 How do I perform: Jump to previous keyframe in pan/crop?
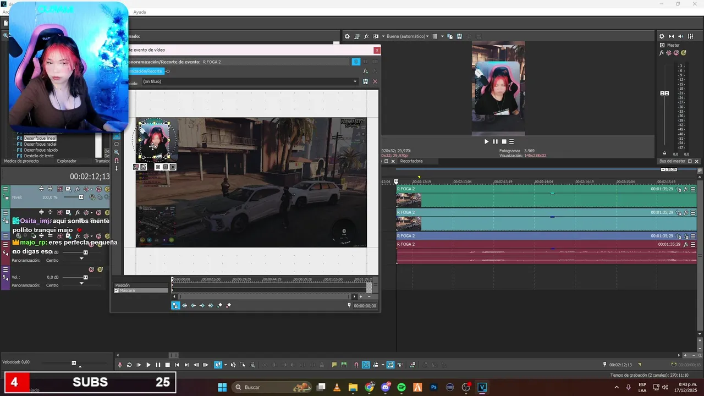(x=193, y=305)
